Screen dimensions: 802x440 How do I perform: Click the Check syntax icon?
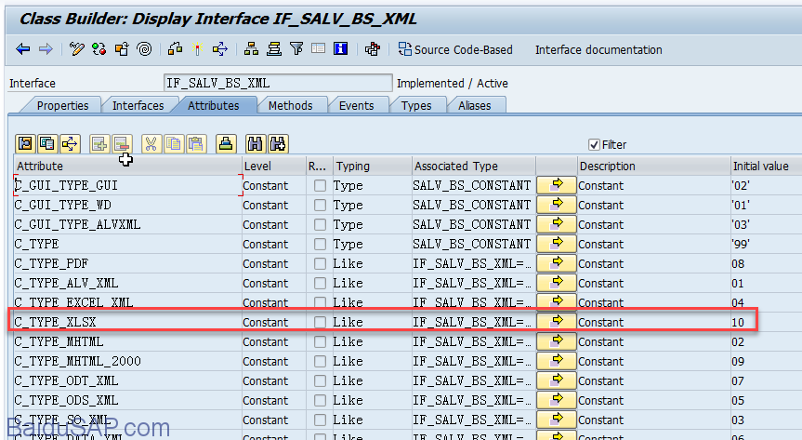[x=175, y=49]
